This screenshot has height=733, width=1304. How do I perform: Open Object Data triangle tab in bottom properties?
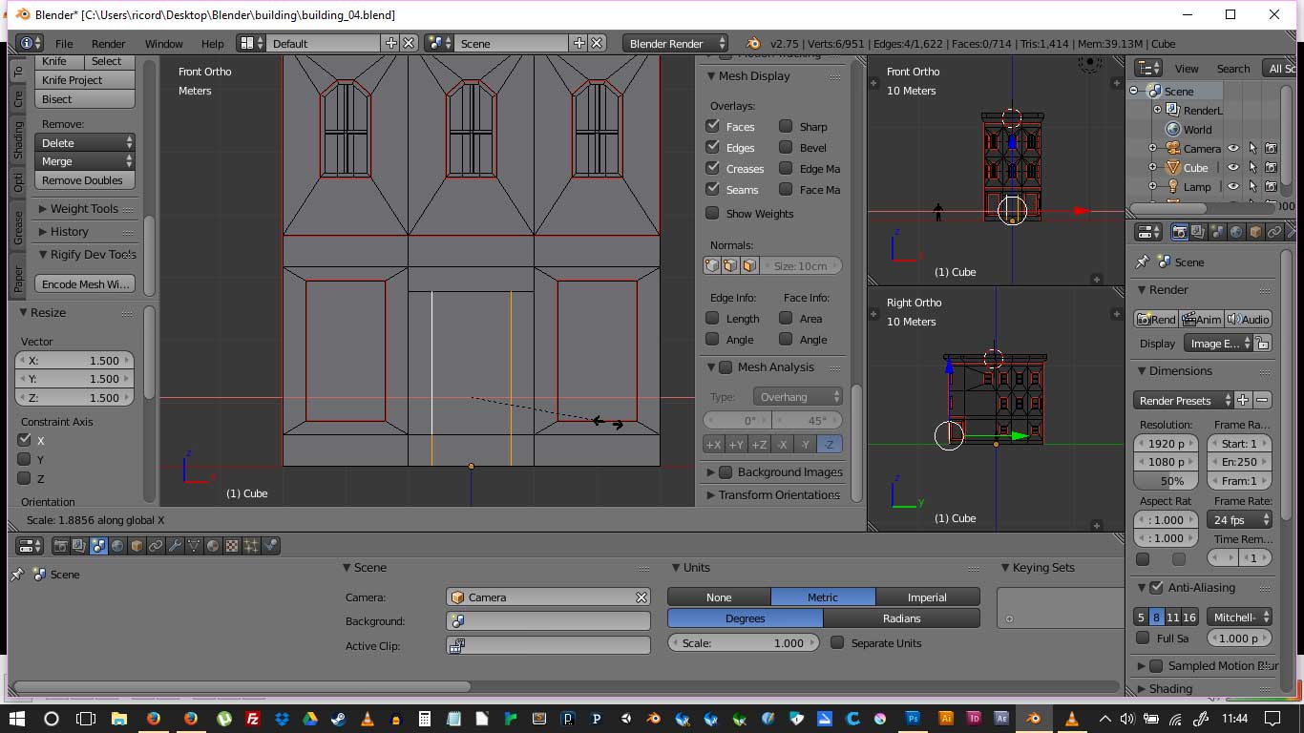click(194, 546)
